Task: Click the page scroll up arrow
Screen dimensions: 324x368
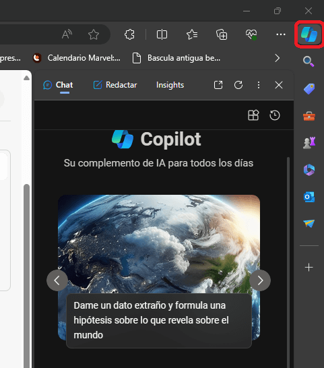Action: (x=26, y=78)
